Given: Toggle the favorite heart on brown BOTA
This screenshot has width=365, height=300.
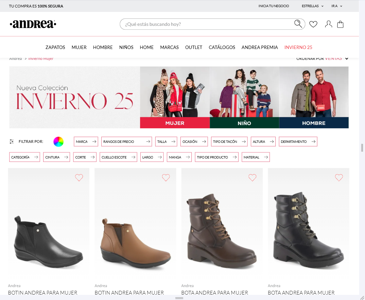Looking at the screenshot, I should click(252, 178).
